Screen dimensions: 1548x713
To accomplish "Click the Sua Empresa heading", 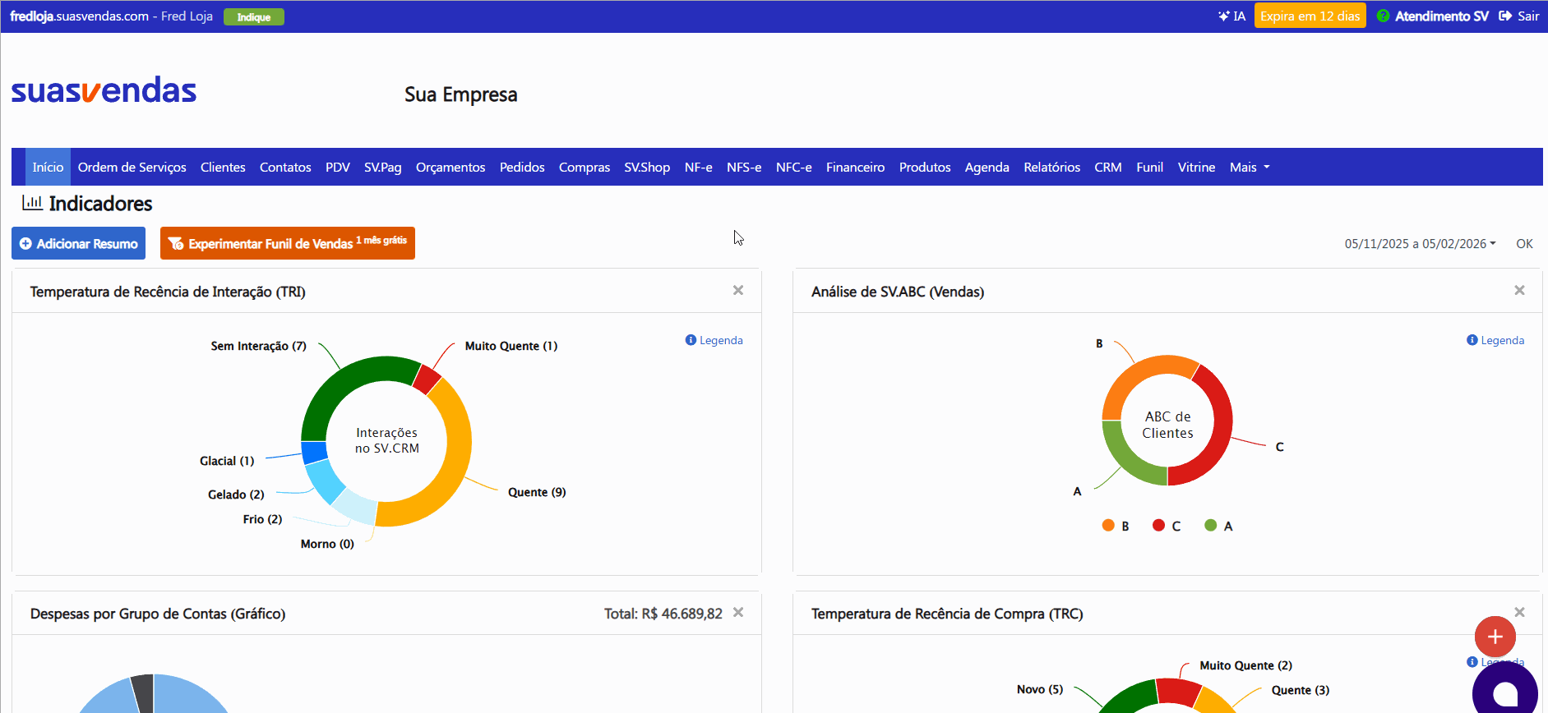I will pyautogui.click(x=461, y=94).
